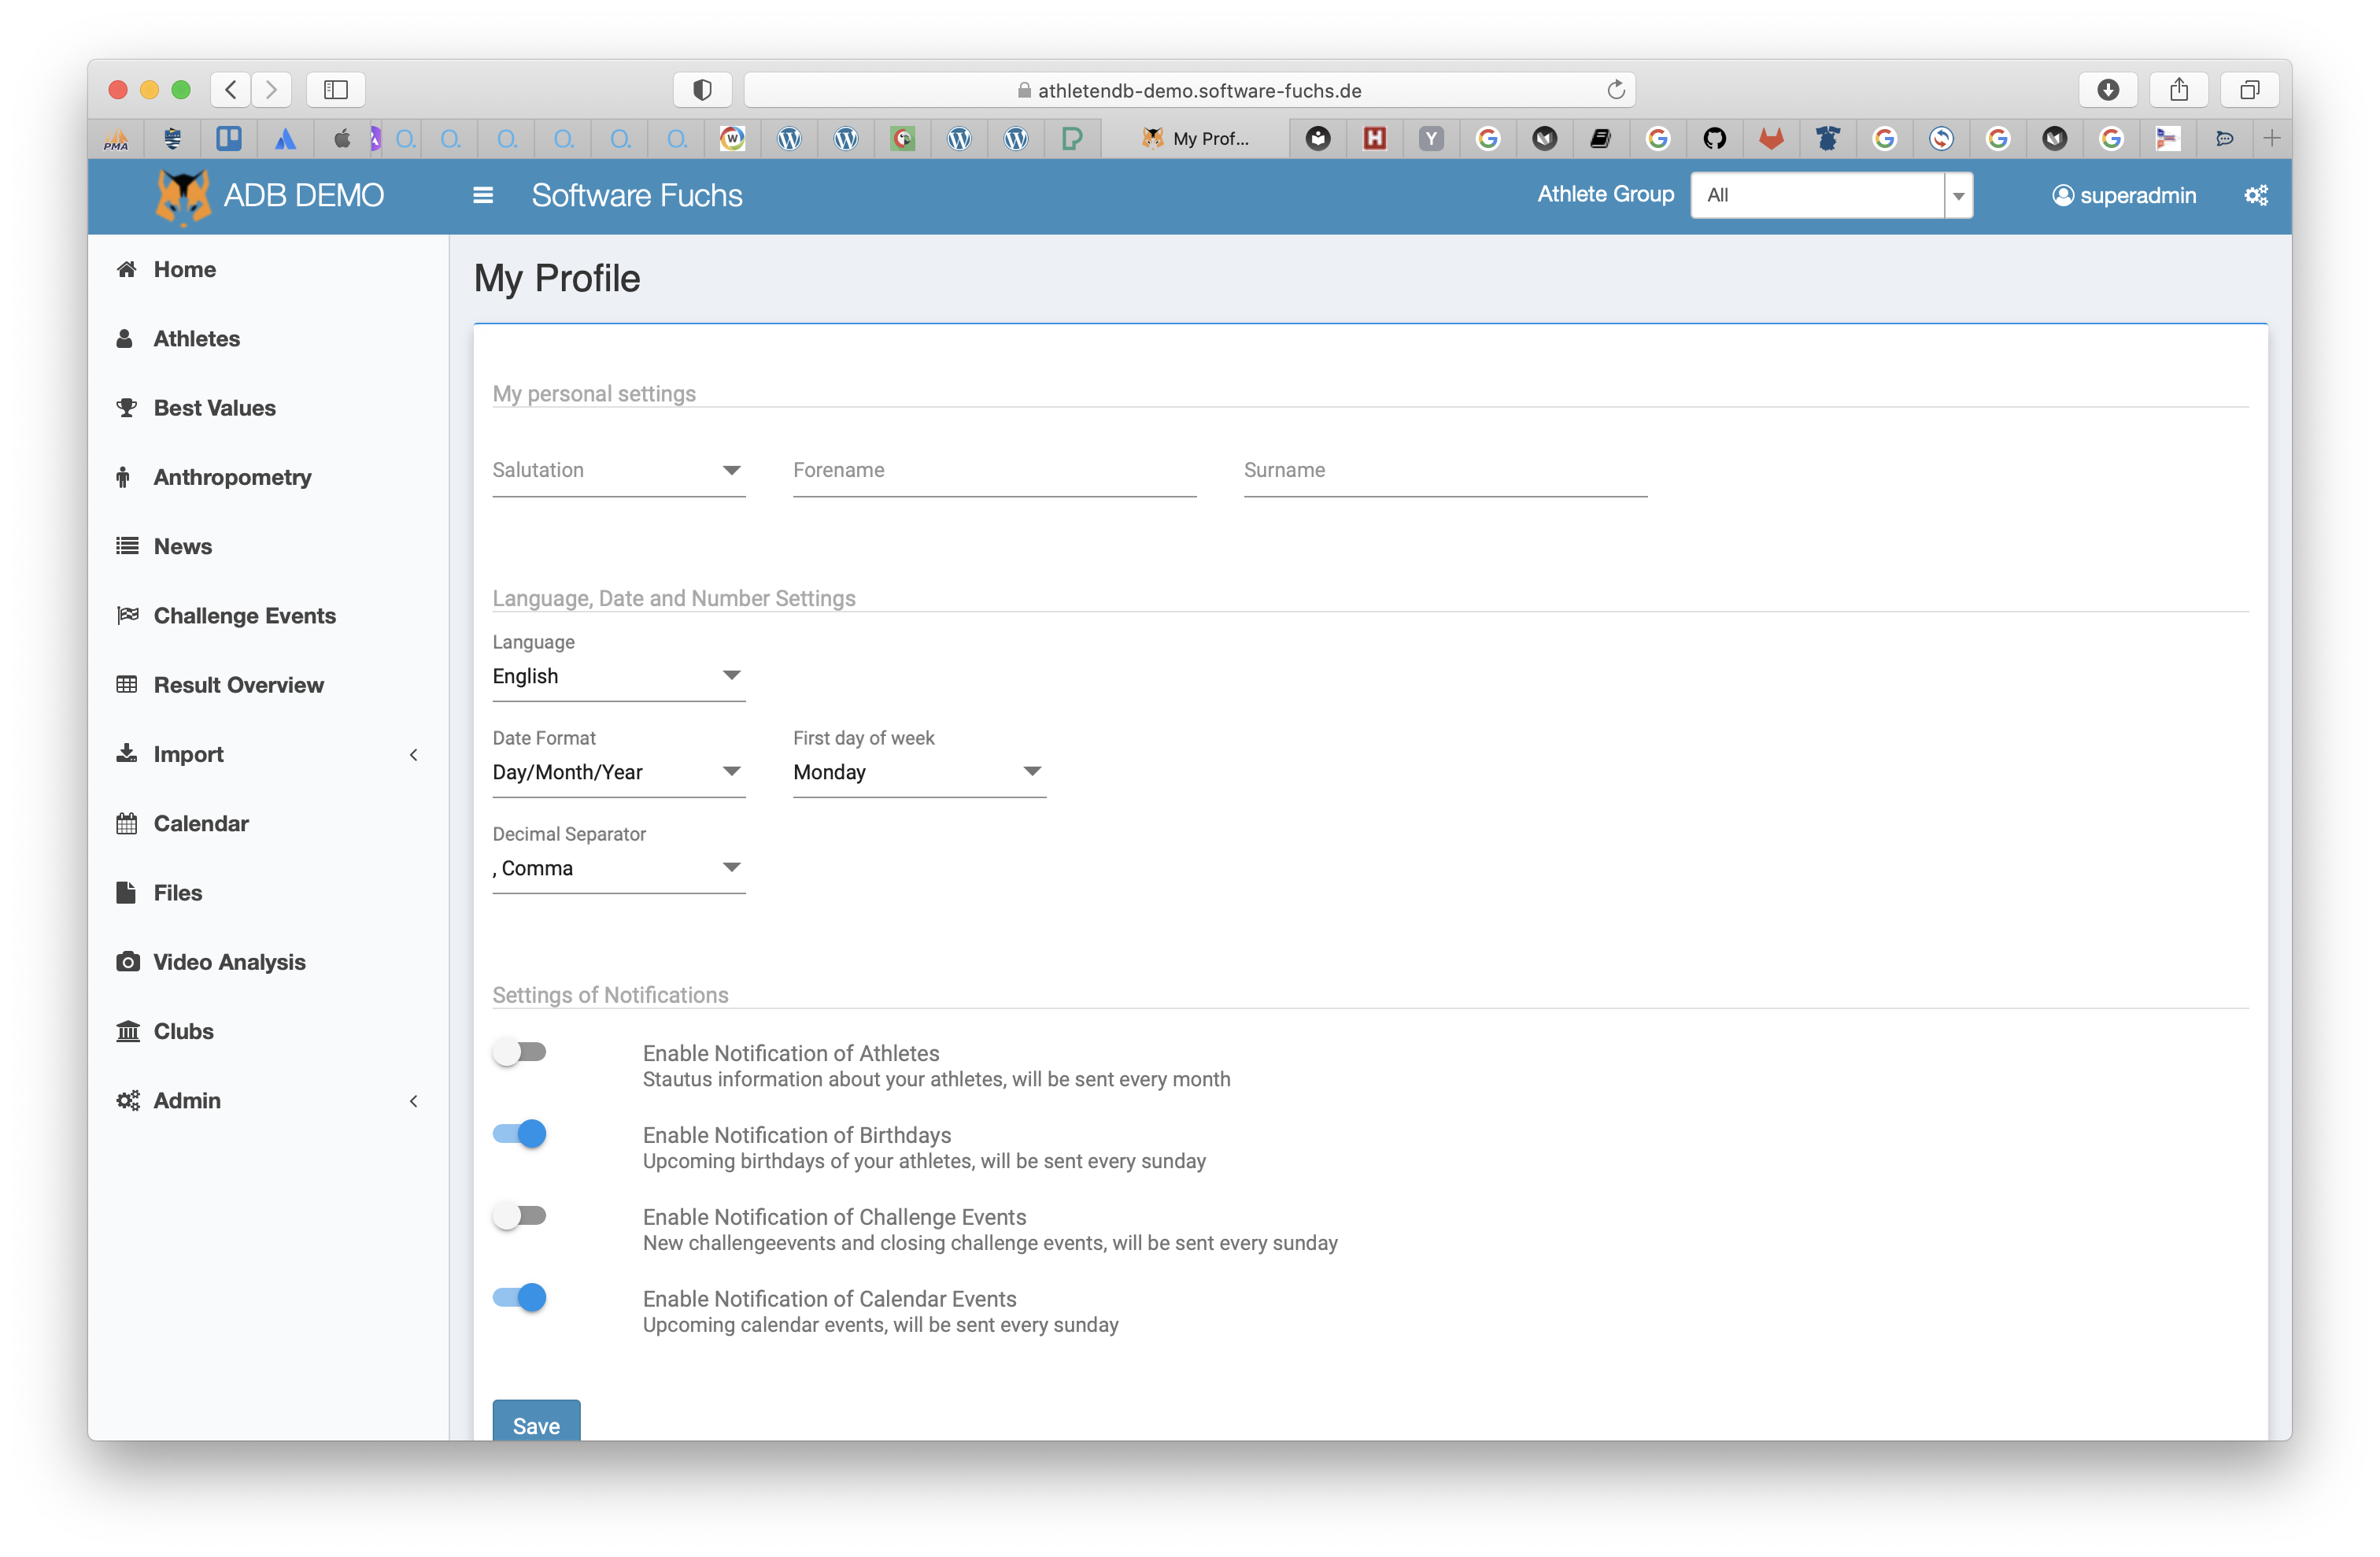Go back in Safari history
The image size is (2380, 1557).
(x=231, y=90)
